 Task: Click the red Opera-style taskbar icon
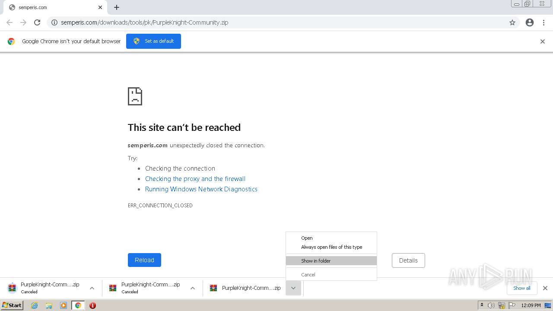click(92, 305)
